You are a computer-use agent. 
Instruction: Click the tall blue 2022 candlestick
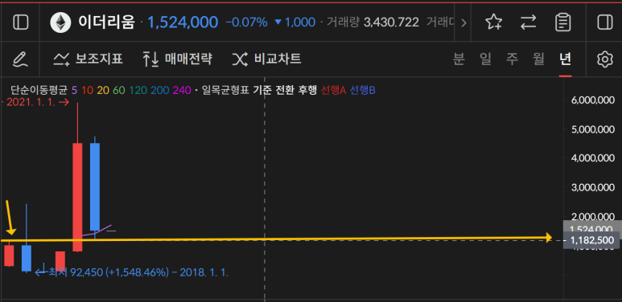click(x=95, y=186)
